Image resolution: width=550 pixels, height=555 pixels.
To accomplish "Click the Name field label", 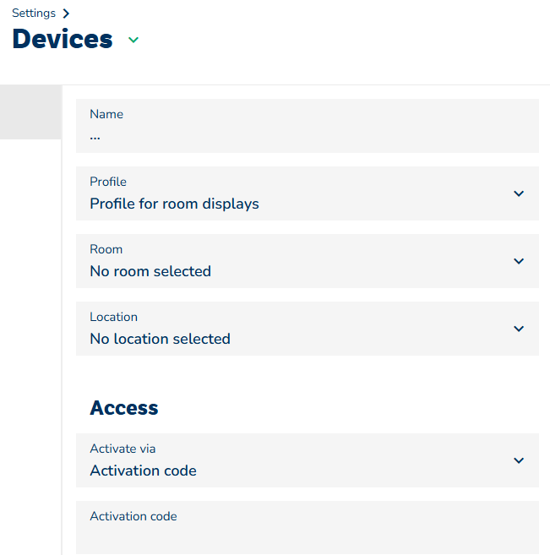I will click(106, 114).
